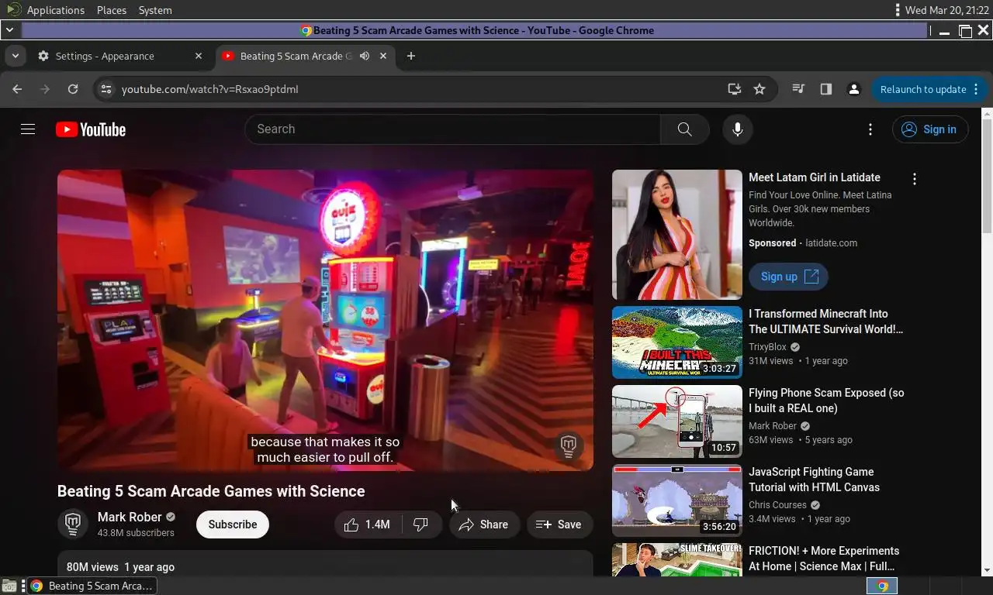
Task: Open the Latidate ad thumbnail
Action: [677, 235]
